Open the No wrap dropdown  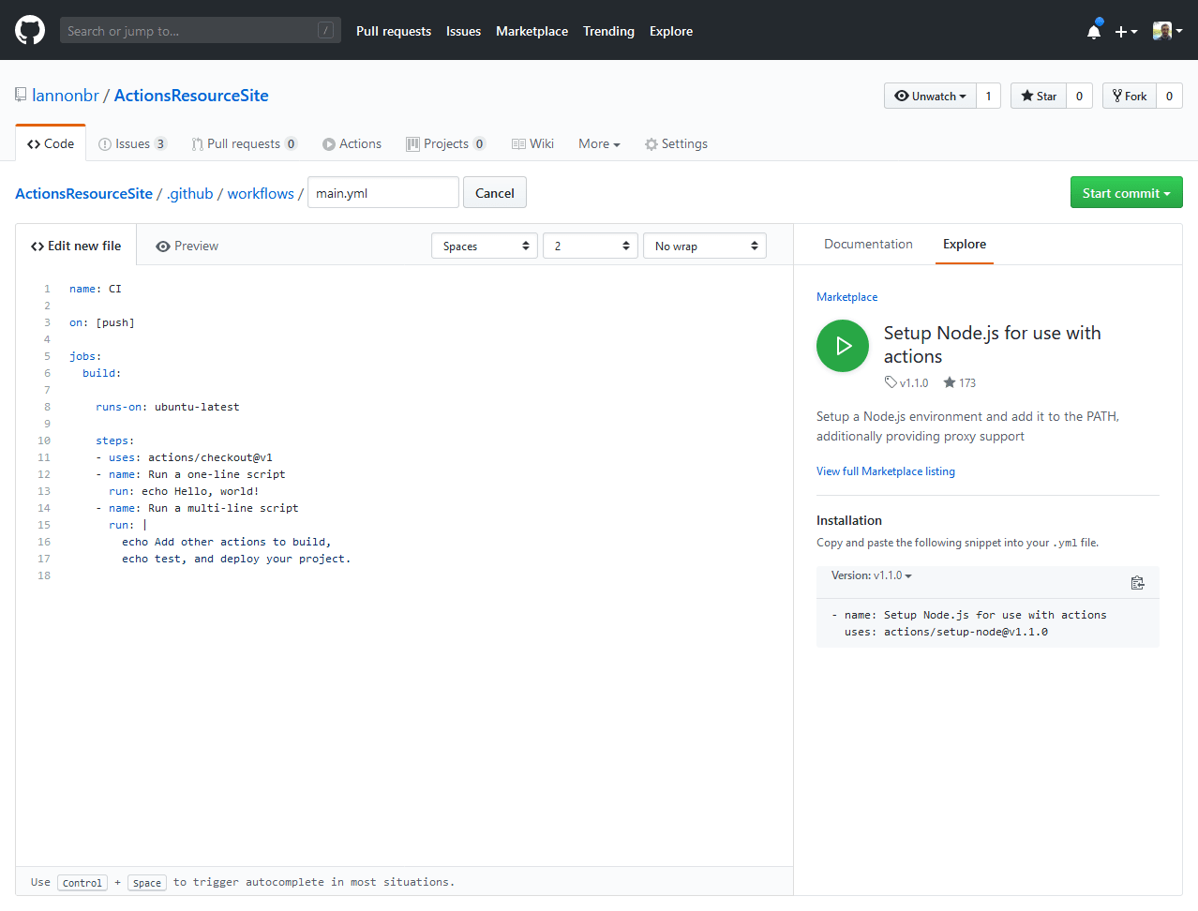click(705, 246)
